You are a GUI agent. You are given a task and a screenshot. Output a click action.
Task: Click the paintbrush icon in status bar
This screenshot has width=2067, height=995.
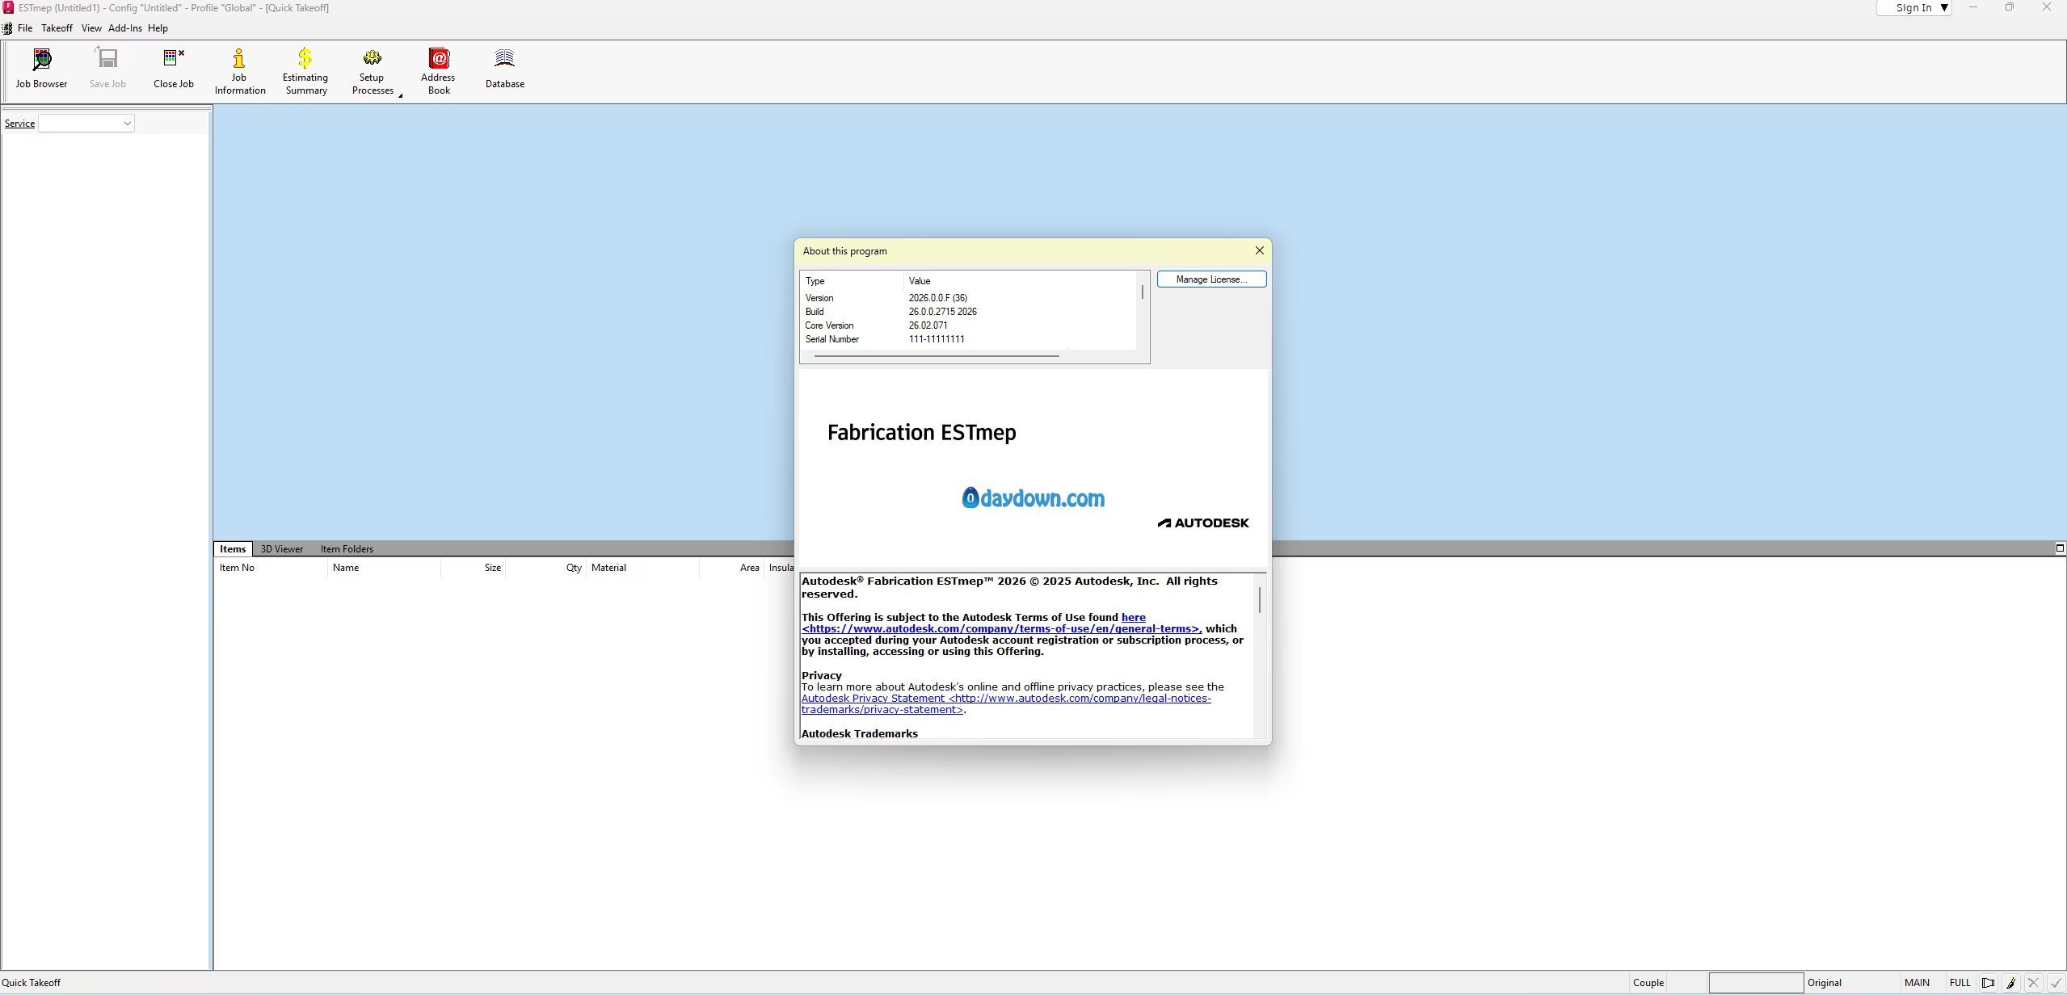(2010, 983)
